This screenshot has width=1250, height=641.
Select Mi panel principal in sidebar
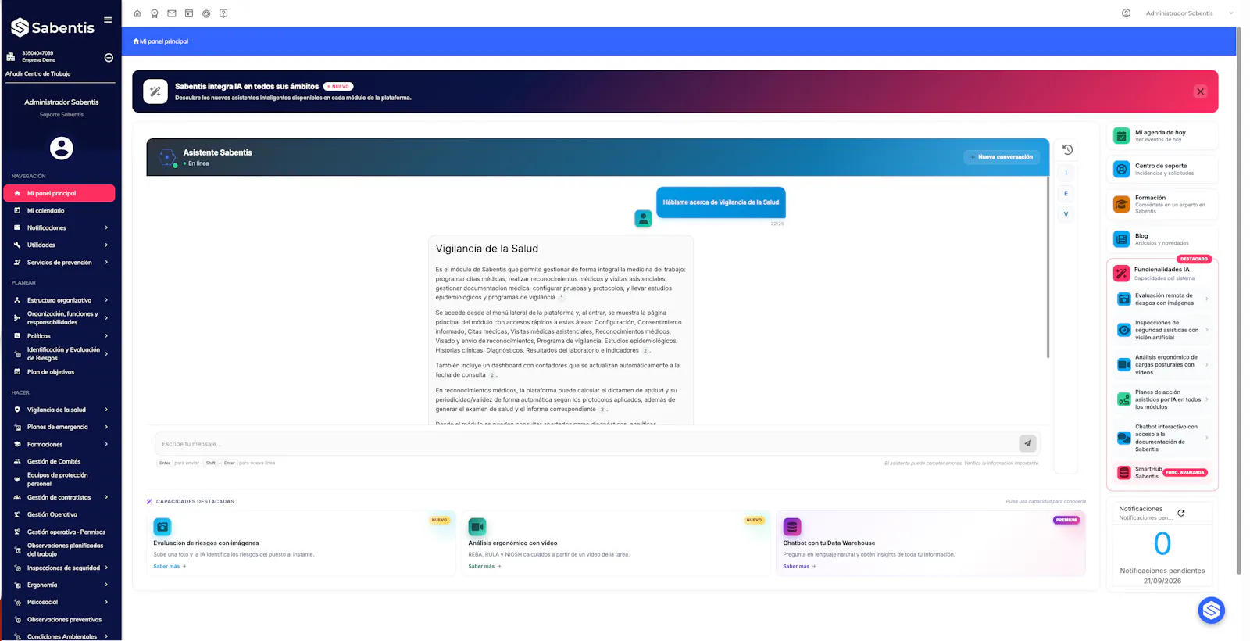(59, 193)
